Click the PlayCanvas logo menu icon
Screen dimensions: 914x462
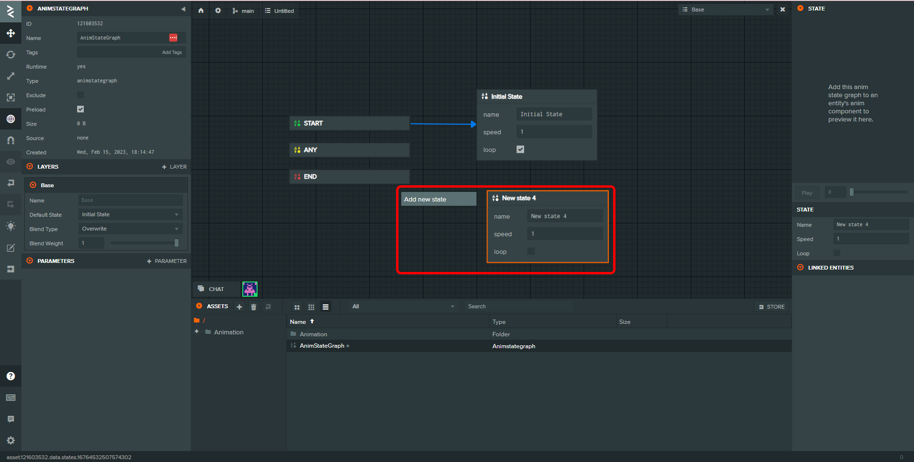click(x=10, y=11)
